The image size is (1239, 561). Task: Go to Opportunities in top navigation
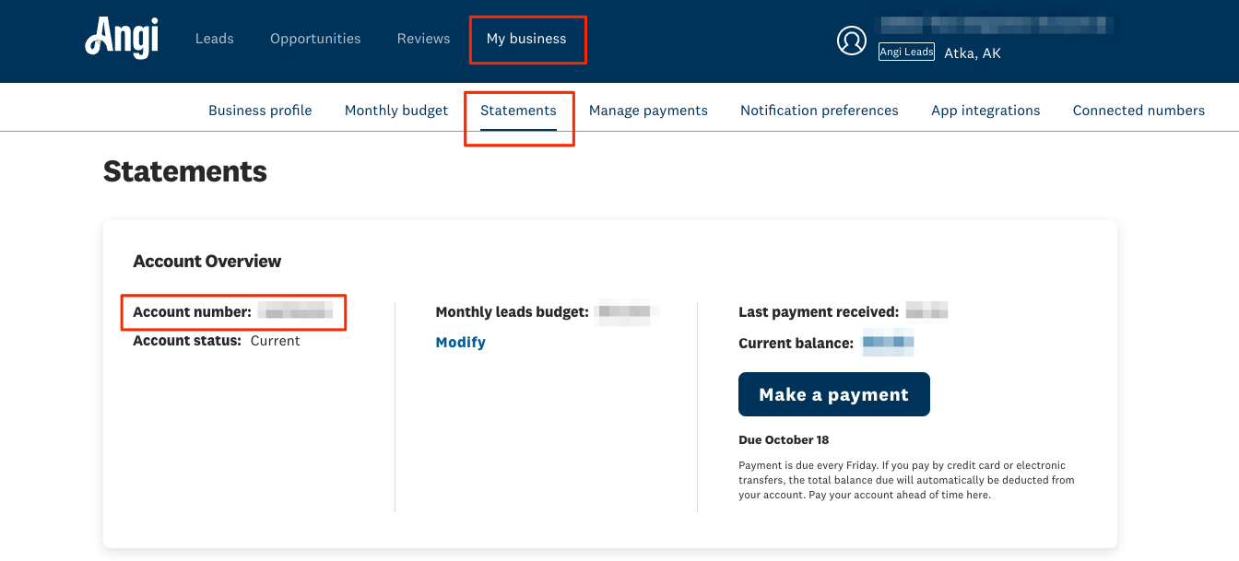click(x=315, y=39)
